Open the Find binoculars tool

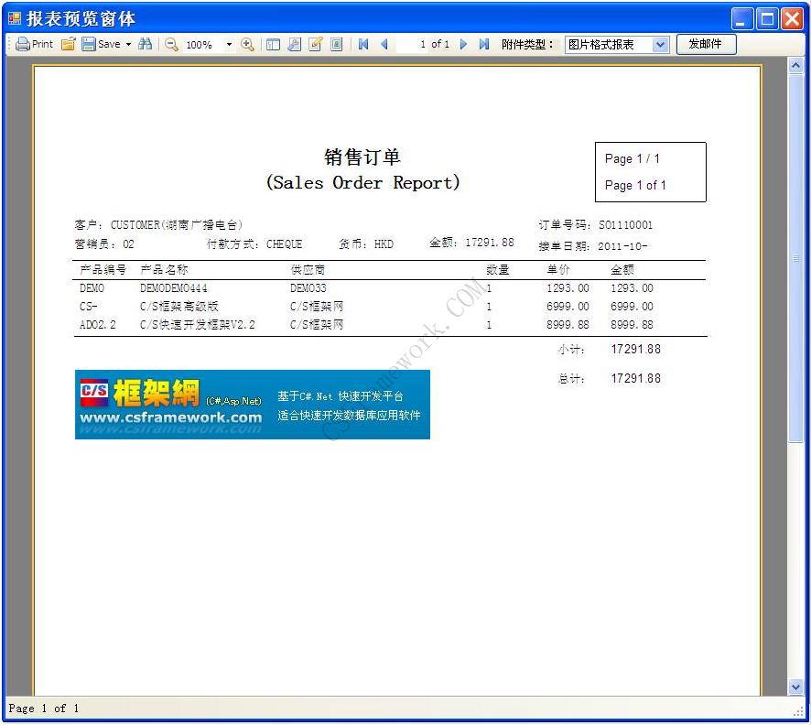point(146,44)
